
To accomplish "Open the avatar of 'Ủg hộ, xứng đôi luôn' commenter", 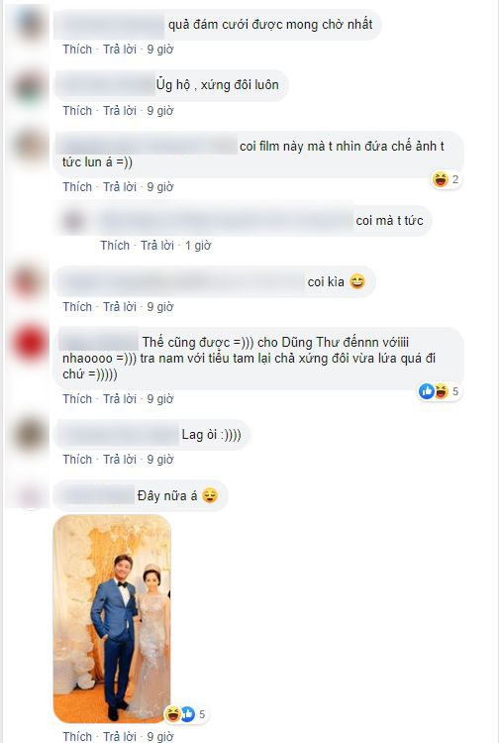I will pyautogui.click(x=30, y=85).
